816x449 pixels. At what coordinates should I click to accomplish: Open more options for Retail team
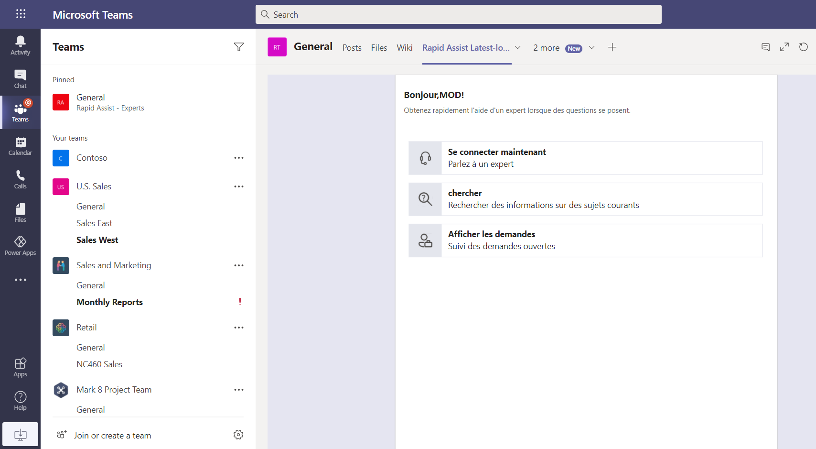[239, 328]
